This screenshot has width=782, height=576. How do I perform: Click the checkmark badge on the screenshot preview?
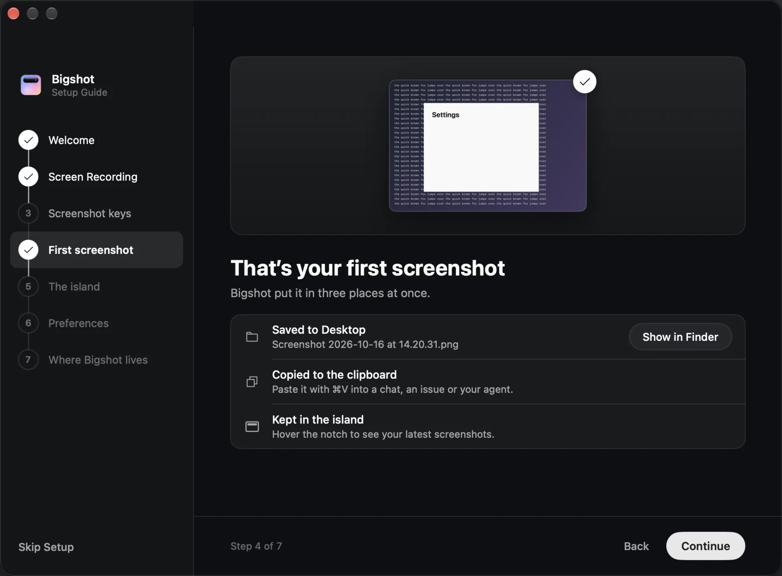[x=584, y=82]
